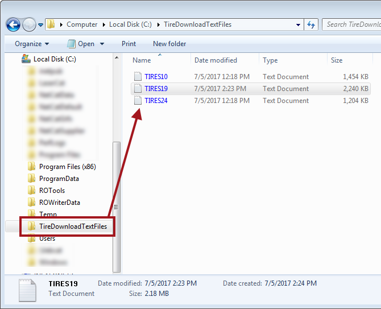The image size is (381, 309).
Task: Select the Temp folder in tree
Action: click(x=48, y=214)
